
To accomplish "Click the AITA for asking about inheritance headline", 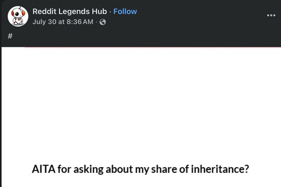I will (140, 169).
